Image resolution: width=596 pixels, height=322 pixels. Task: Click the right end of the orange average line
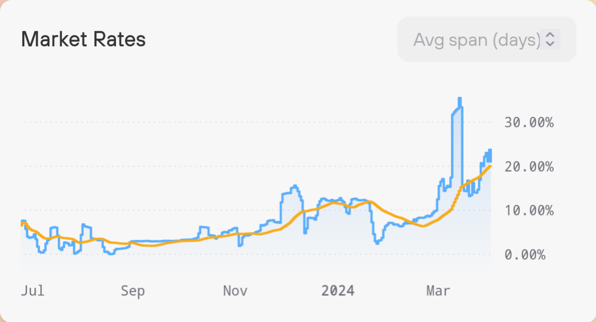(490, 166)
